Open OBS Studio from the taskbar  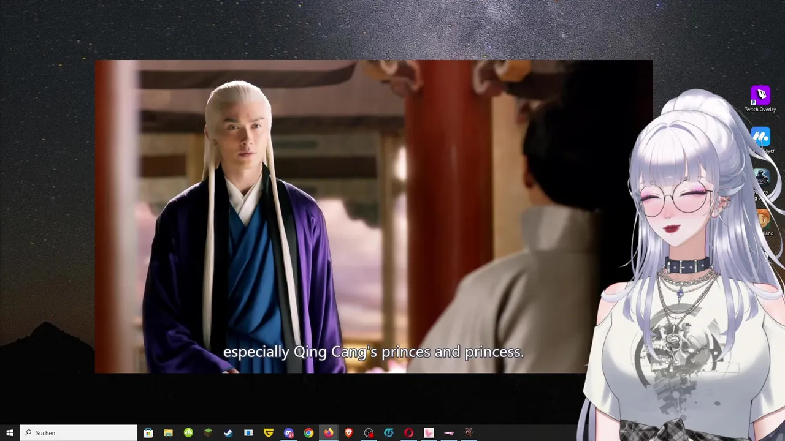[369, 433]
